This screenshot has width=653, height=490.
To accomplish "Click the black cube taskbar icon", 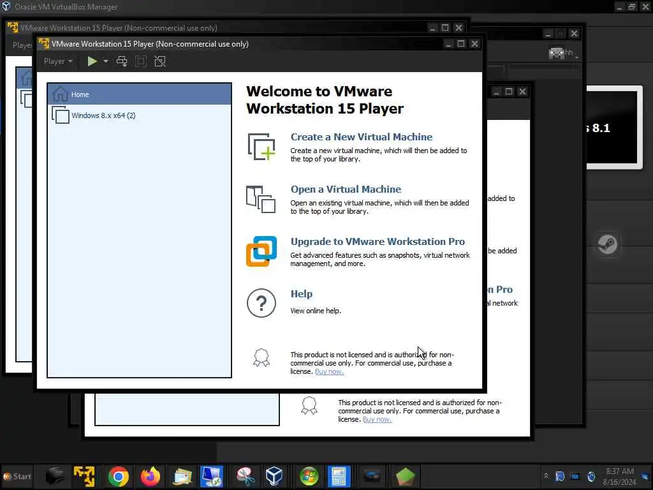I will pyautogui.click(x=55, y=477).
